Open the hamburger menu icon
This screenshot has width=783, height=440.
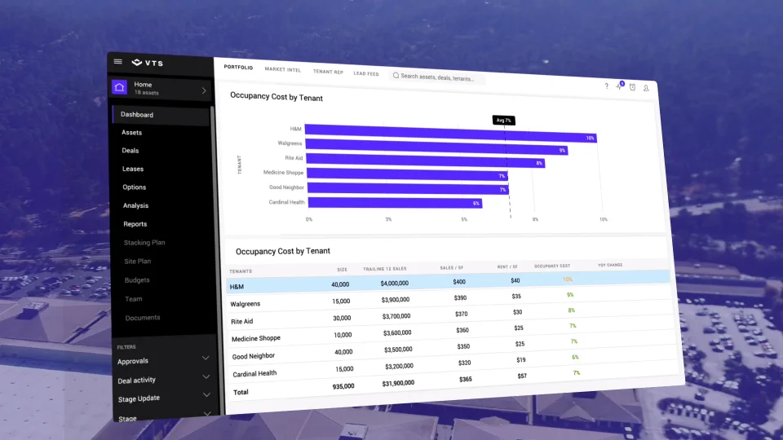pos(118,61)
